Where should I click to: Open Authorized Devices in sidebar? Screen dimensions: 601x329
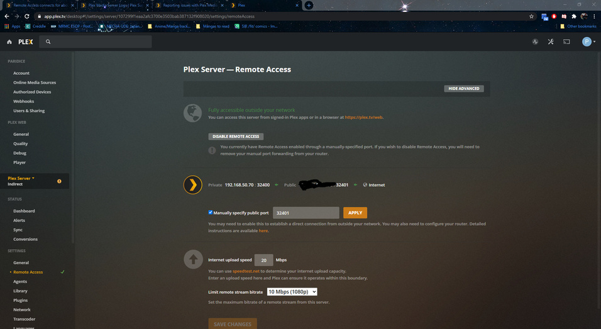[x=32, y=92]
